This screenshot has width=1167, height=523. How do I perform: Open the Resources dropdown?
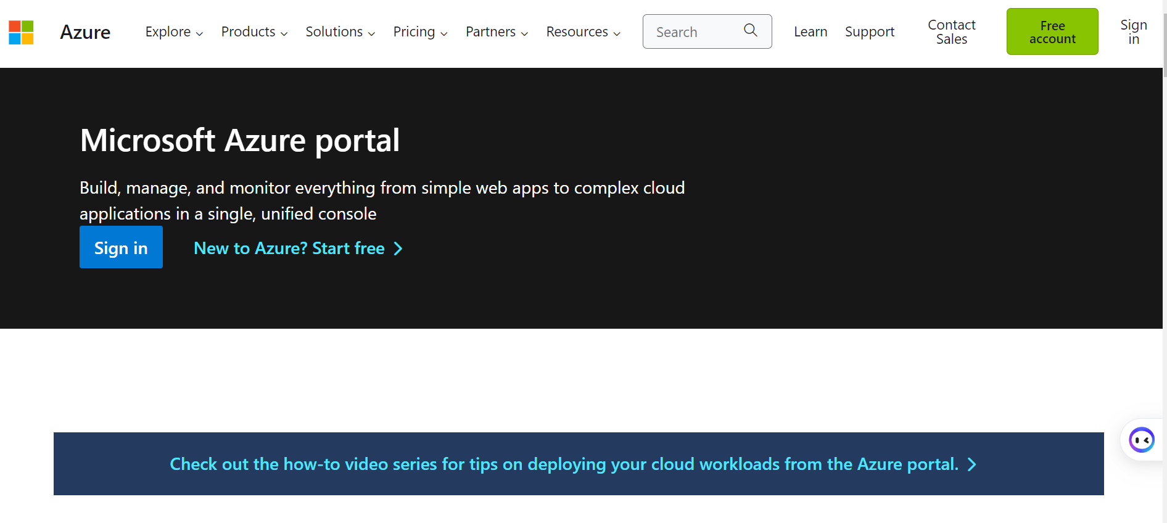[x=583, y=32]
